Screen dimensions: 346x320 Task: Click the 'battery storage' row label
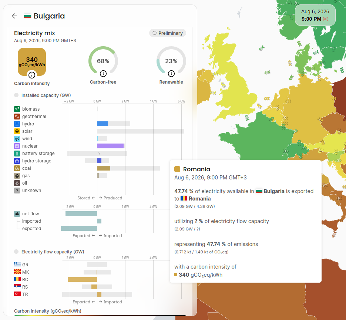click(x=38, y=154)
